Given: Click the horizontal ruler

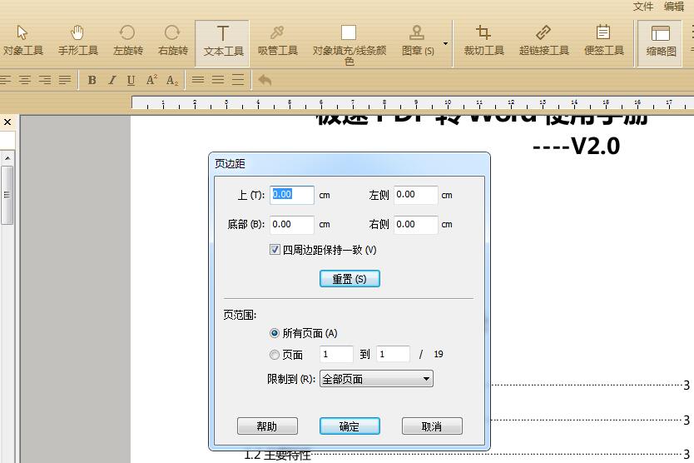Looking at the screenshot, I should coord(413,102).
